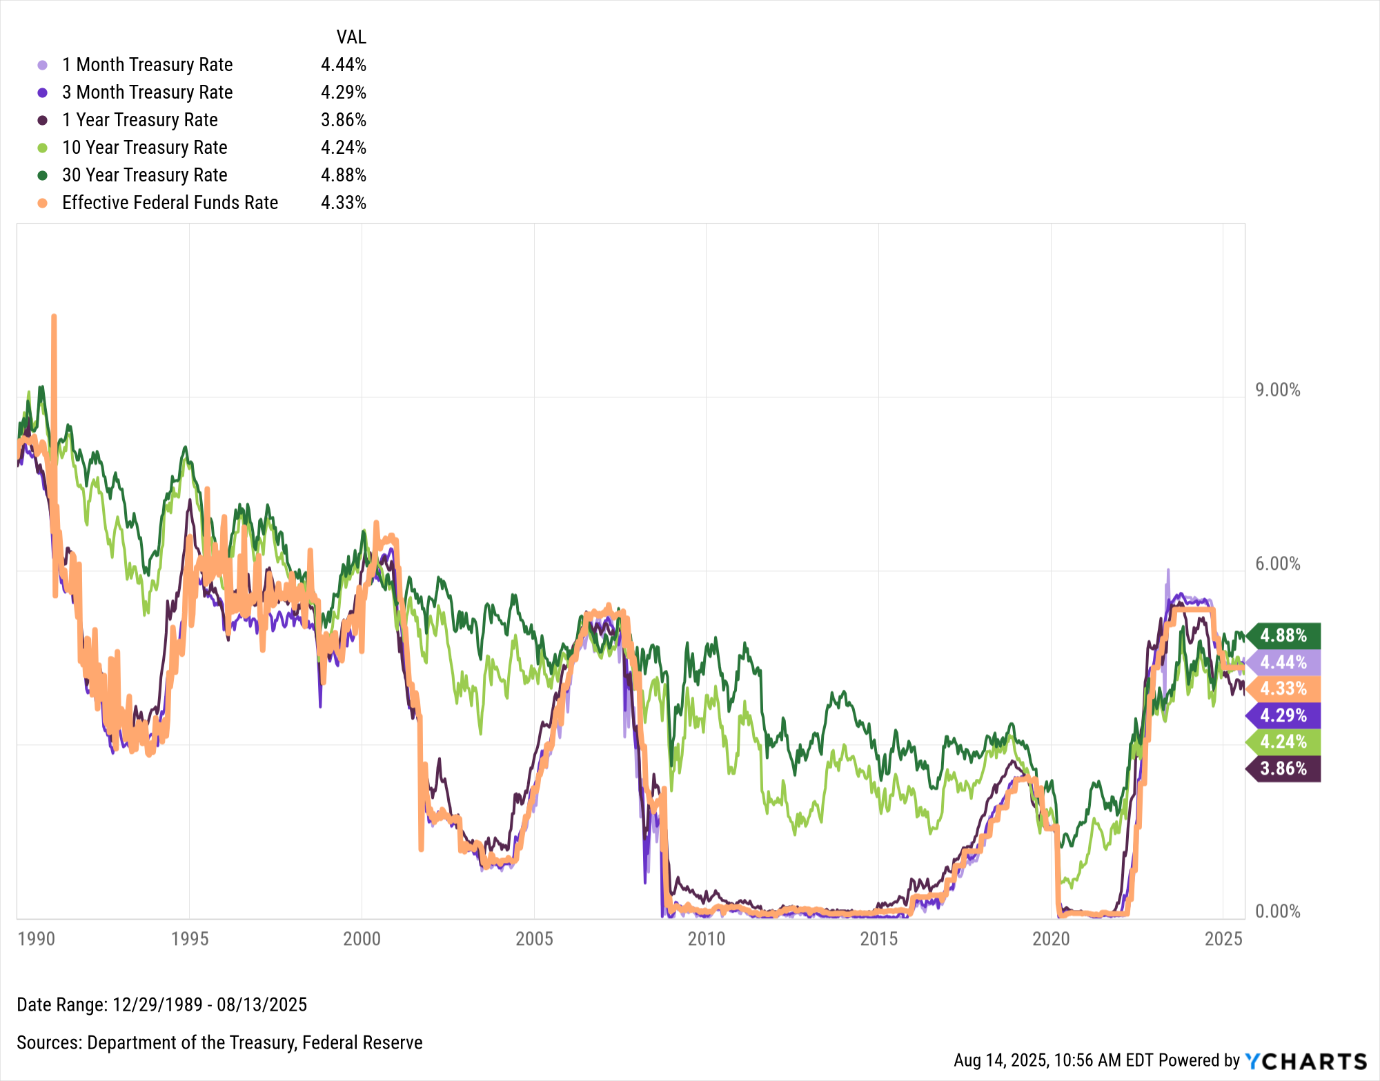
Task: Click the Date Range text
Action: (x=162, y=1004)
